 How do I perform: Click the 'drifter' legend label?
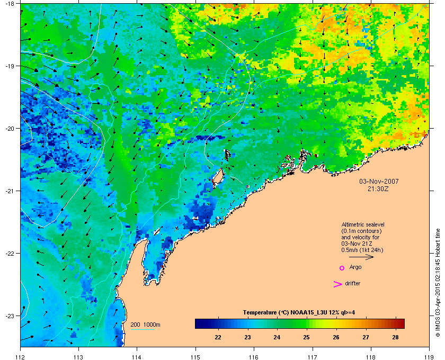coord(352,283)
